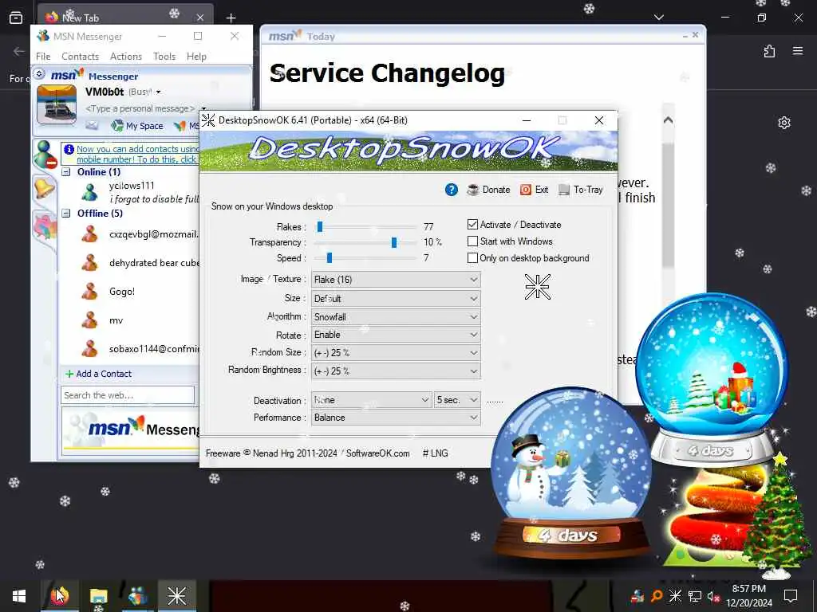Screen dimensions: 817x612
Task: Select the bell alerts tab in MSN Messenger
Action: [x=44, y=187]
